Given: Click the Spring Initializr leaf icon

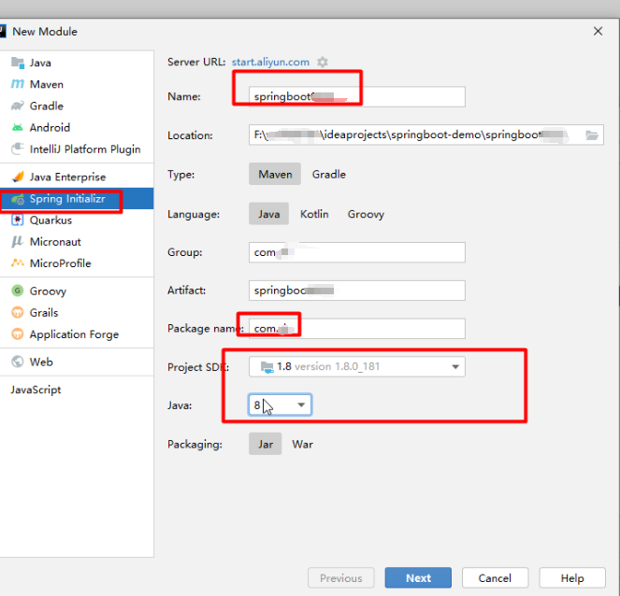Looking at the screenshot, I should point(18,199).
